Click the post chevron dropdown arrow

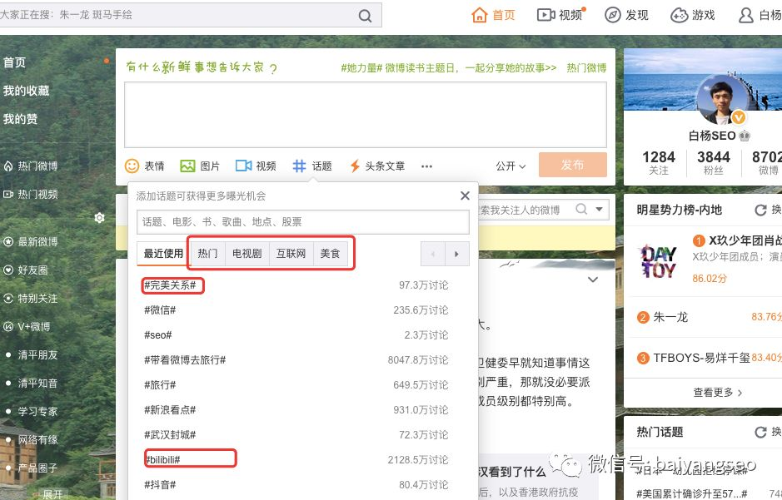(x=593, y=280)
